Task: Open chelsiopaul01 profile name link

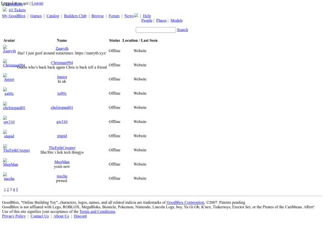Action: (62, 107)
